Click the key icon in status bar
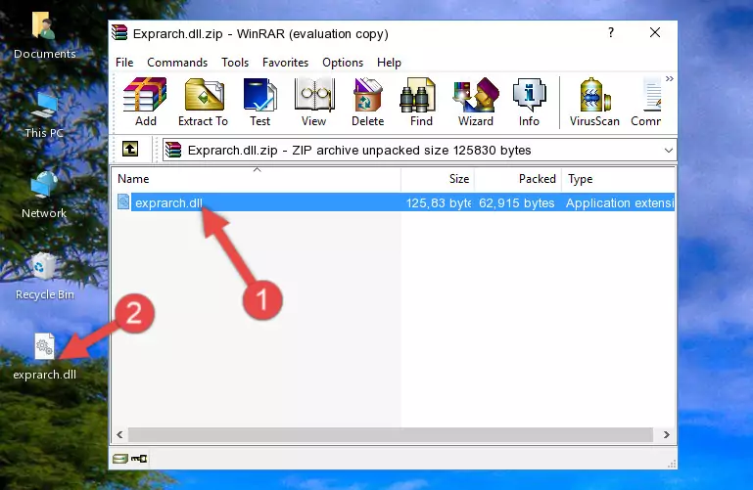This screenshot has width=753, height=490. point(139,459)
